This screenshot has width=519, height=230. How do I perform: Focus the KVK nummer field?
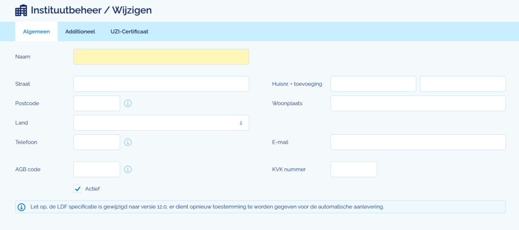pyautogui.click(x=354, y=169)
